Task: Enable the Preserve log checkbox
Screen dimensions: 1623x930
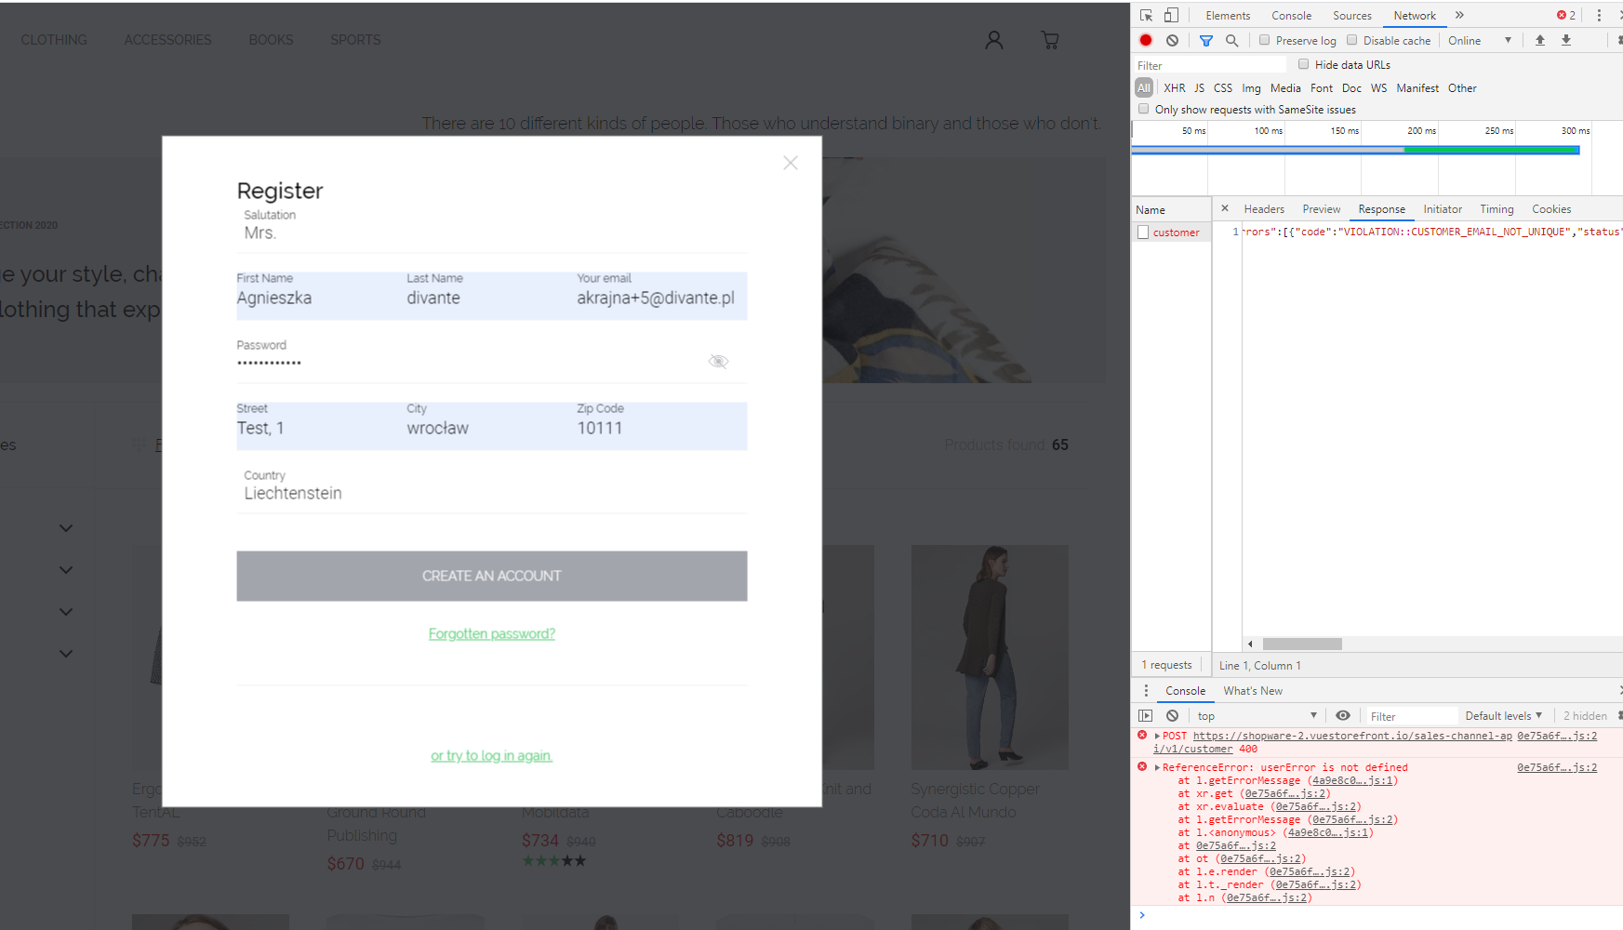Action: click(1265, 40)
